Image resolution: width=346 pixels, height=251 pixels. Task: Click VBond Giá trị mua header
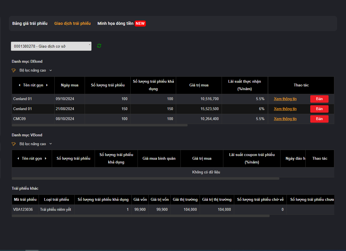click(x=202, y=159)
